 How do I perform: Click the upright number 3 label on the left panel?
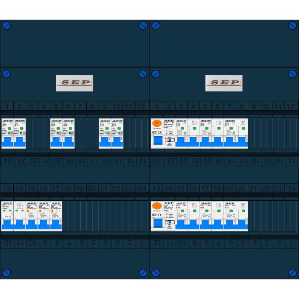point(32,107)
